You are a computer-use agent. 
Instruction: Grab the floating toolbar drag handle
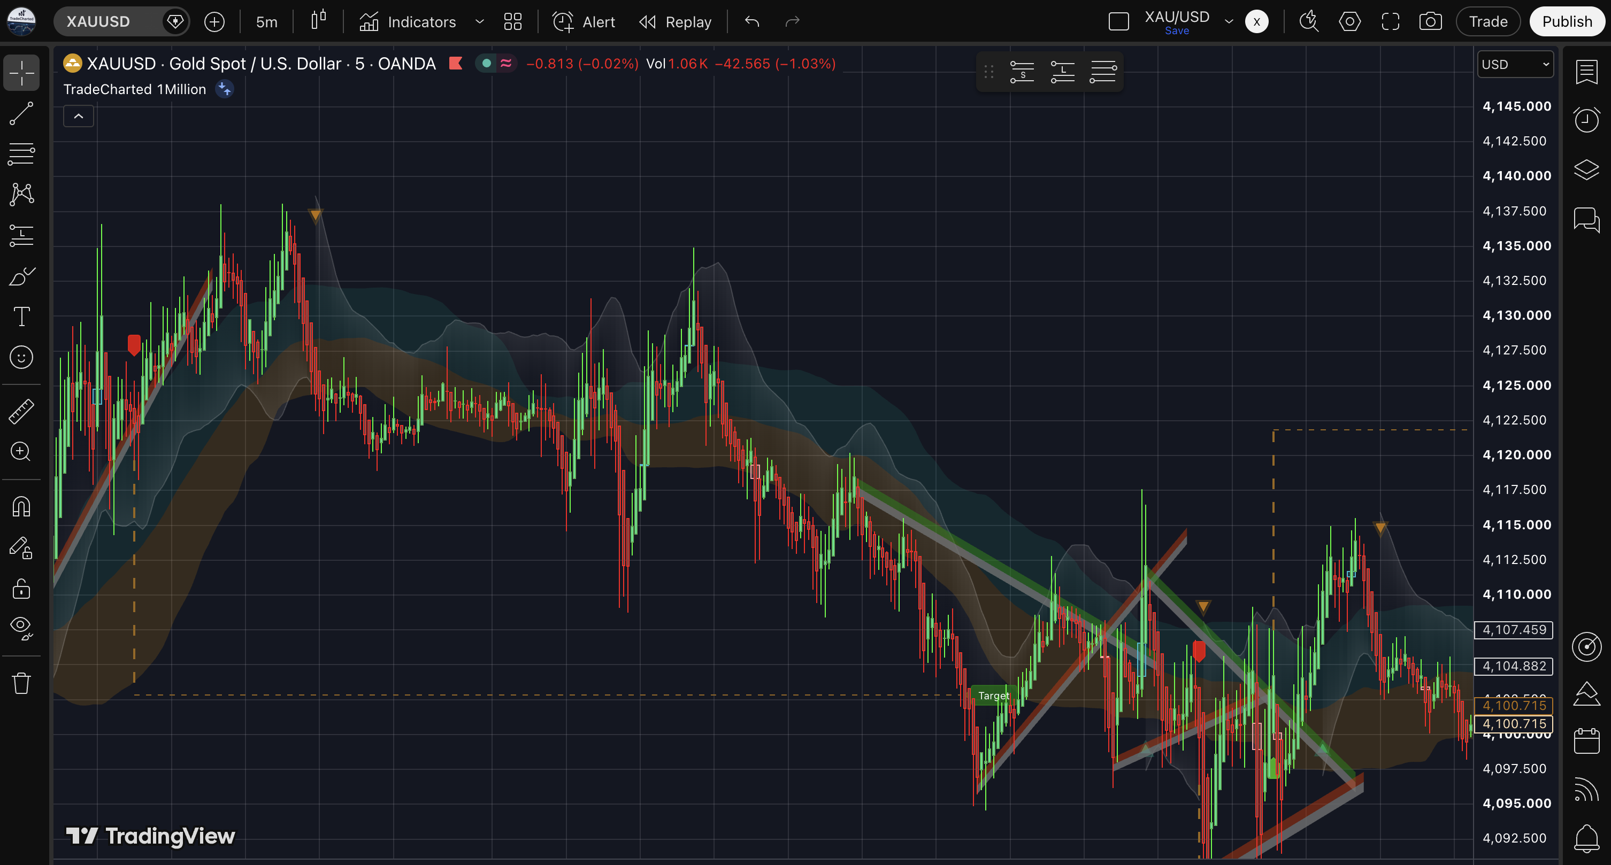coord(989,73)
